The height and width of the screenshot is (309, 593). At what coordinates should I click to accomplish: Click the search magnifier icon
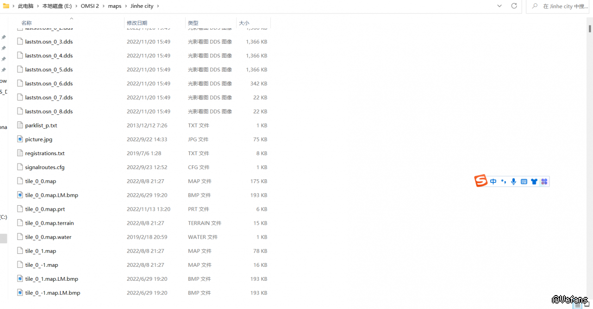pyautogui.click(x=535, y=6)
